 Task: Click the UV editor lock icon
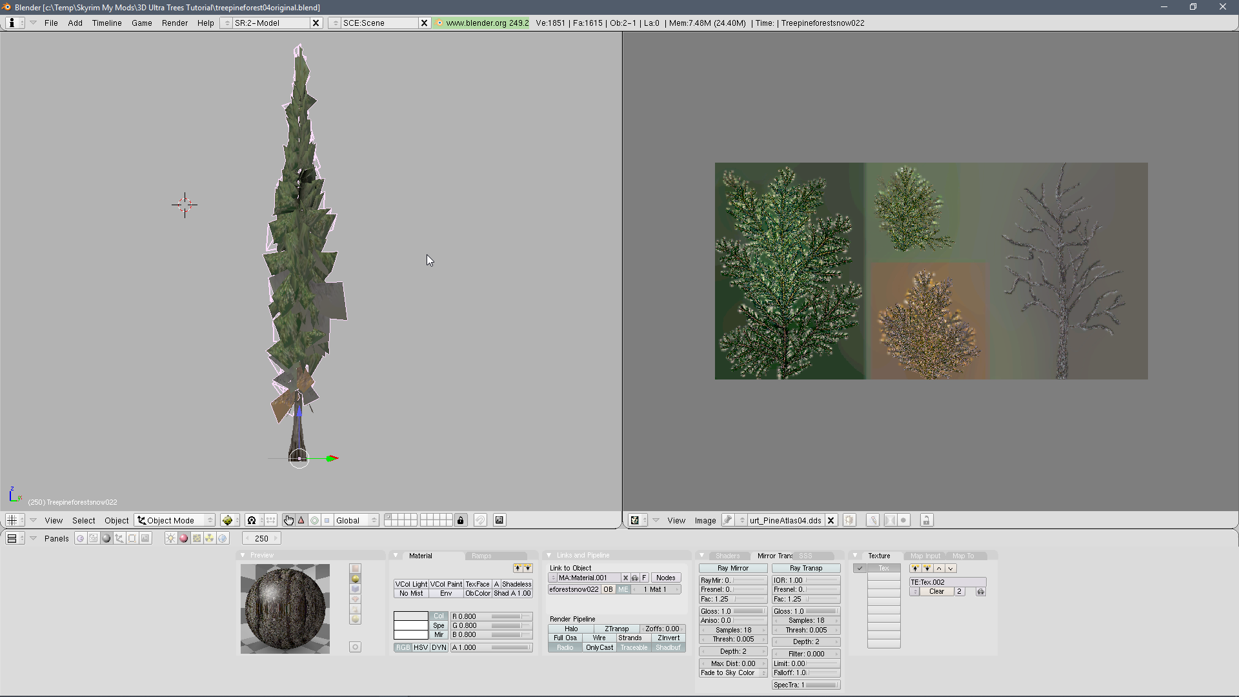click(926, 520)
